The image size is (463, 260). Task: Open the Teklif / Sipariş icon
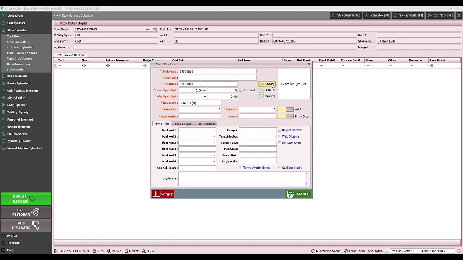[x=4, y=112]
